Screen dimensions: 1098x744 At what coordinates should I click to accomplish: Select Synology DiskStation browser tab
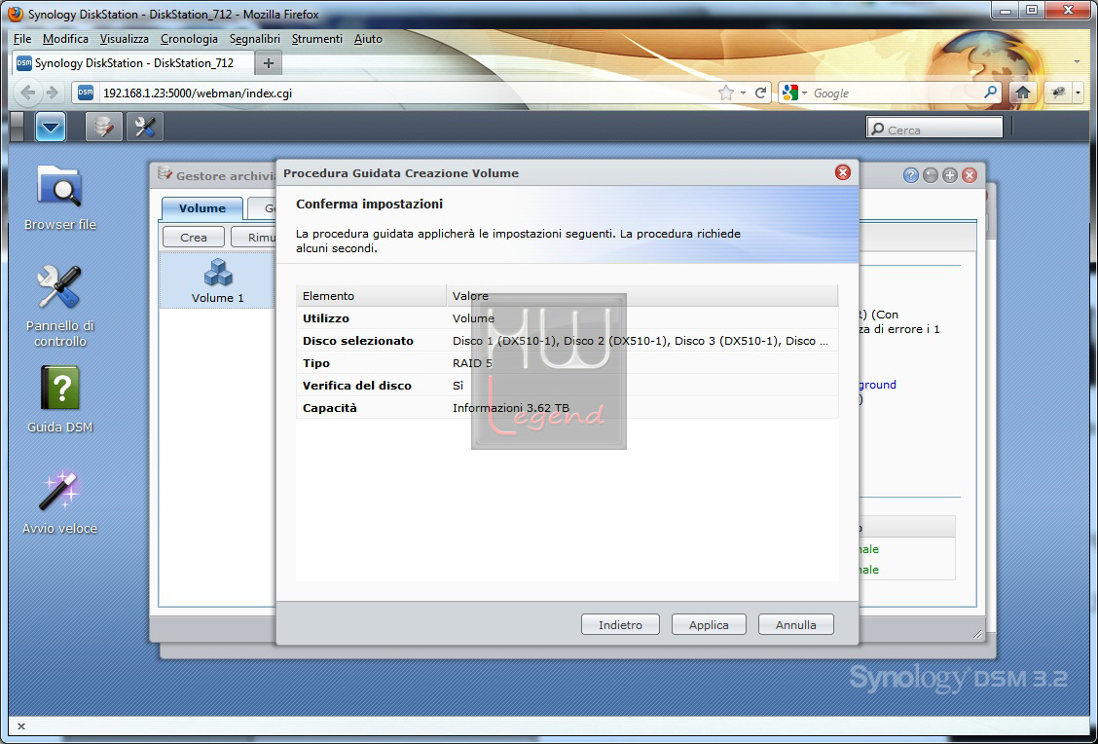(133, 63)
